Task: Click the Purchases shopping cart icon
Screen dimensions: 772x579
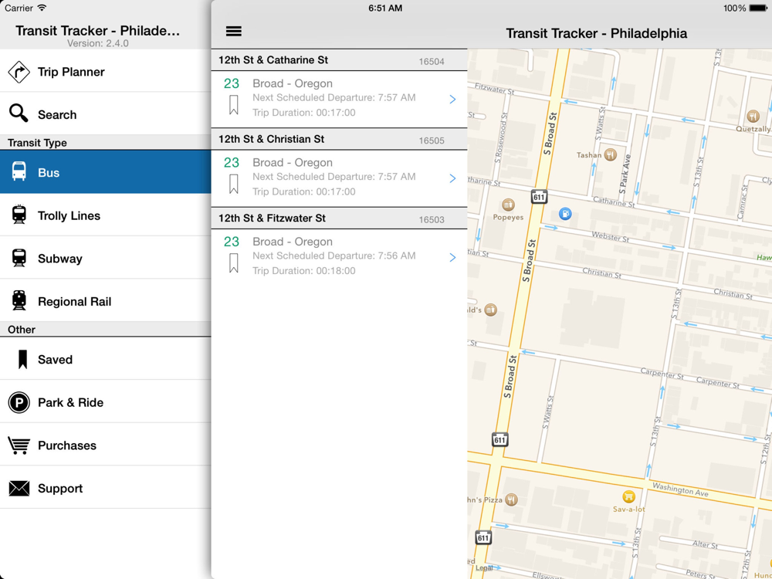Action: (19, 445)
